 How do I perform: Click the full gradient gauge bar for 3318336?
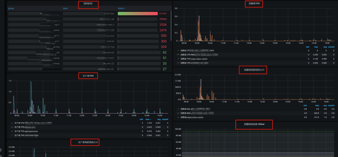(x=138, y=13)
